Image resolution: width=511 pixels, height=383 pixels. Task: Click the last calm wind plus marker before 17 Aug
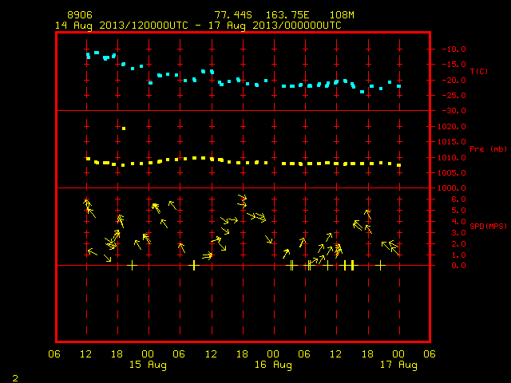click(380, 266)
